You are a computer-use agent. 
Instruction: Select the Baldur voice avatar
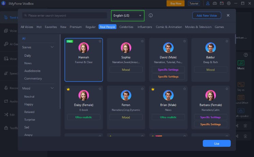pos(210,47)
